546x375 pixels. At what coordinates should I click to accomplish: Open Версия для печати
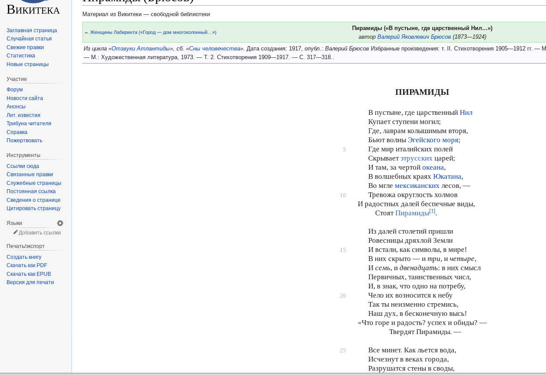[30, 282]
